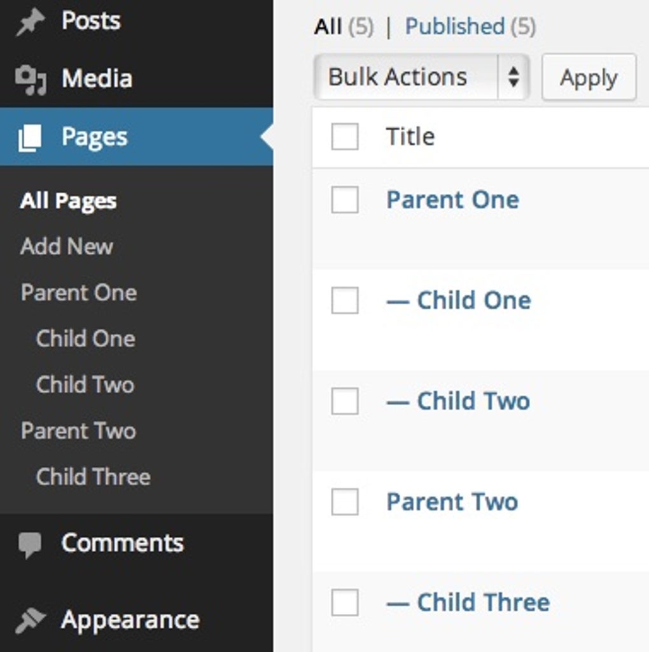Select the Pages icon in the sidebar
Image resolution: width=649 pixels, height=652 pixels.
pyautogui.click(x=30, y=136)
